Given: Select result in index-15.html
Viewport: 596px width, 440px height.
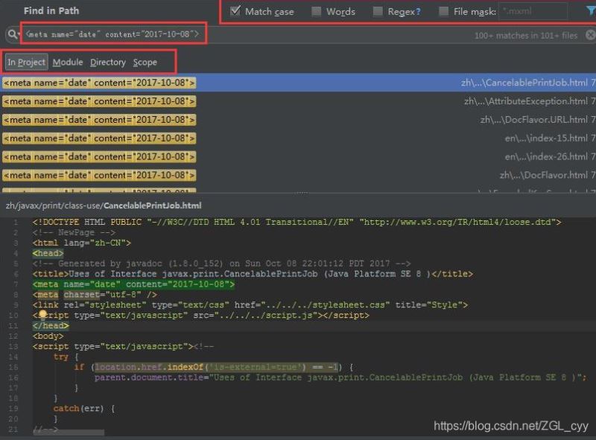Looking at the screenshot, I should 298,138.
